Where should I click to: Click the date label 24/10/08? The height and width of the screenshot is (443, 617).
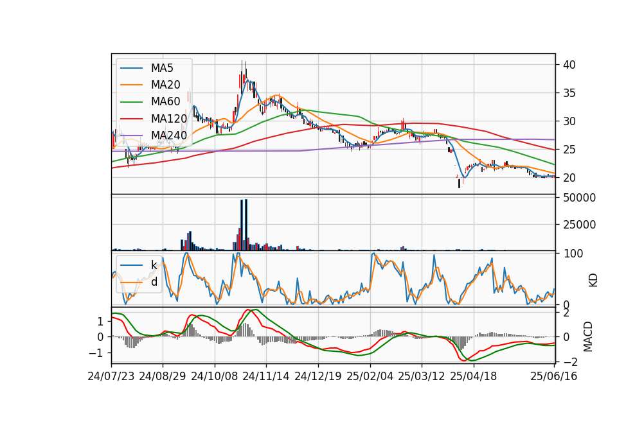coord(215,377)
